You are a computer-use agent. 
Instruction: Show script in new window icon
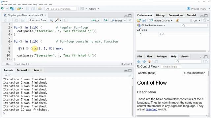click(x=16, y=20)
